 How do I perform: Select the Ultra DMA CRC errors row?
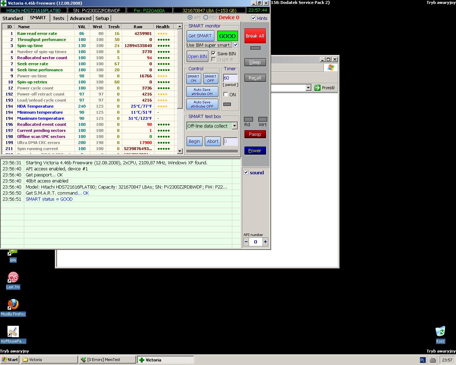pyautogui.click(x=89, y=143)
